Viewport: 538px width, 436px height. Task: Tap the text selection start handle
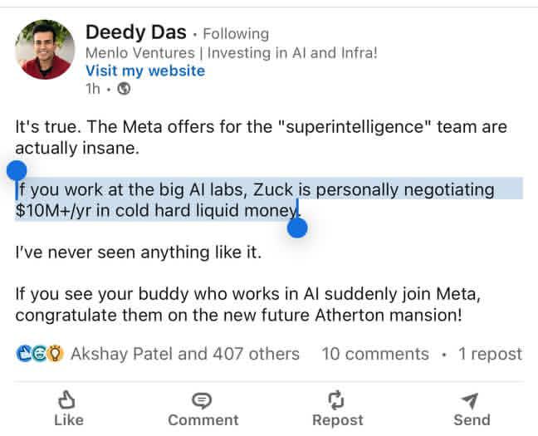[x=17, y=171]
